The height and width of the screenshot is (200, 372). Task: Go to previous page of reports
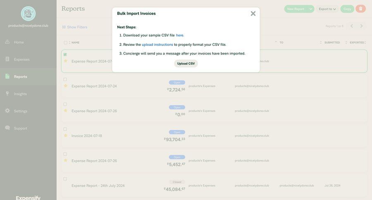click(352, 26)
